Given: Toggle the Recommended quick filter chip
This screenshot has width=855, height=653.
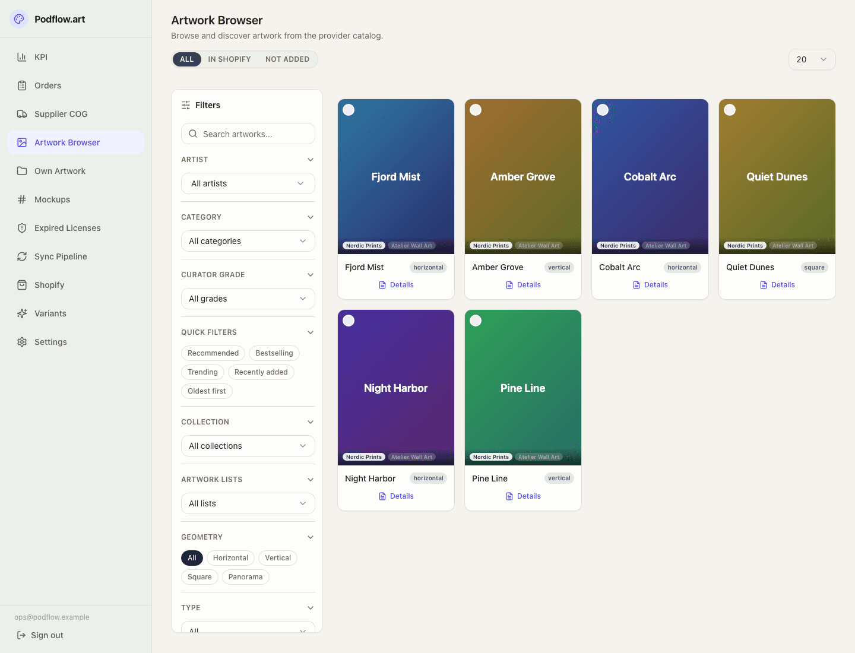Looking at the screenshot, I should click(213, 353).
